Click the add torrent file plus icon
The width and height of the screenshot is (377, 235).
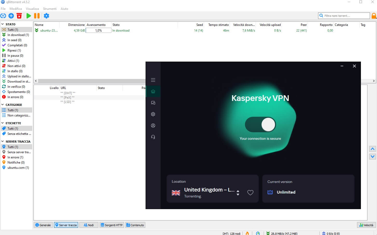(x=11, y=16)
